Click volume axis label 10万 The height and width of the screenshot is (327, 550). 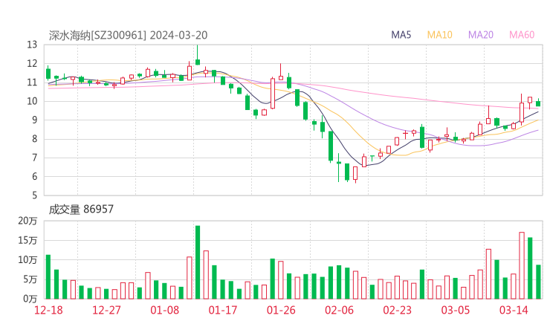point(27,260)
